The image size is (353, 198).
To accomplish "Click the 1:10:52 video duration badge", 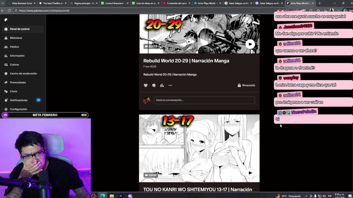I will [151, 175].
